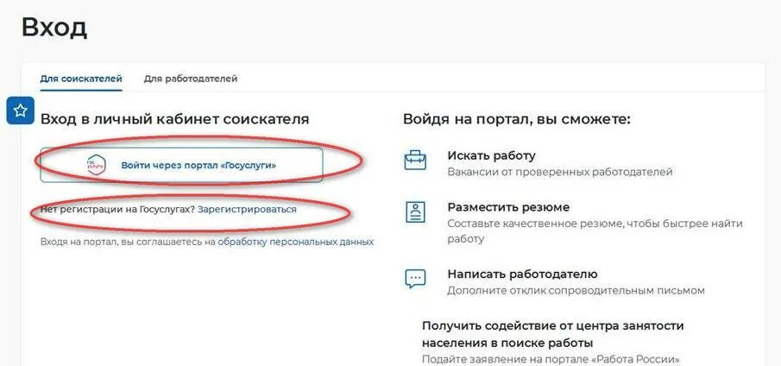Click the Написать работодателю title
This screenshot has width=781, height=366.
click(522, 274)
